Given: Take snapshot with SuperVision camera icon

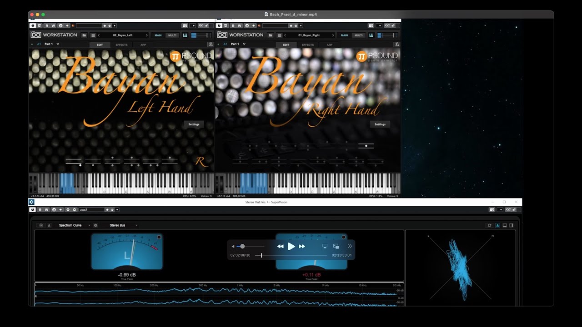Looking at the screenshot, I should tap(492, 210).
